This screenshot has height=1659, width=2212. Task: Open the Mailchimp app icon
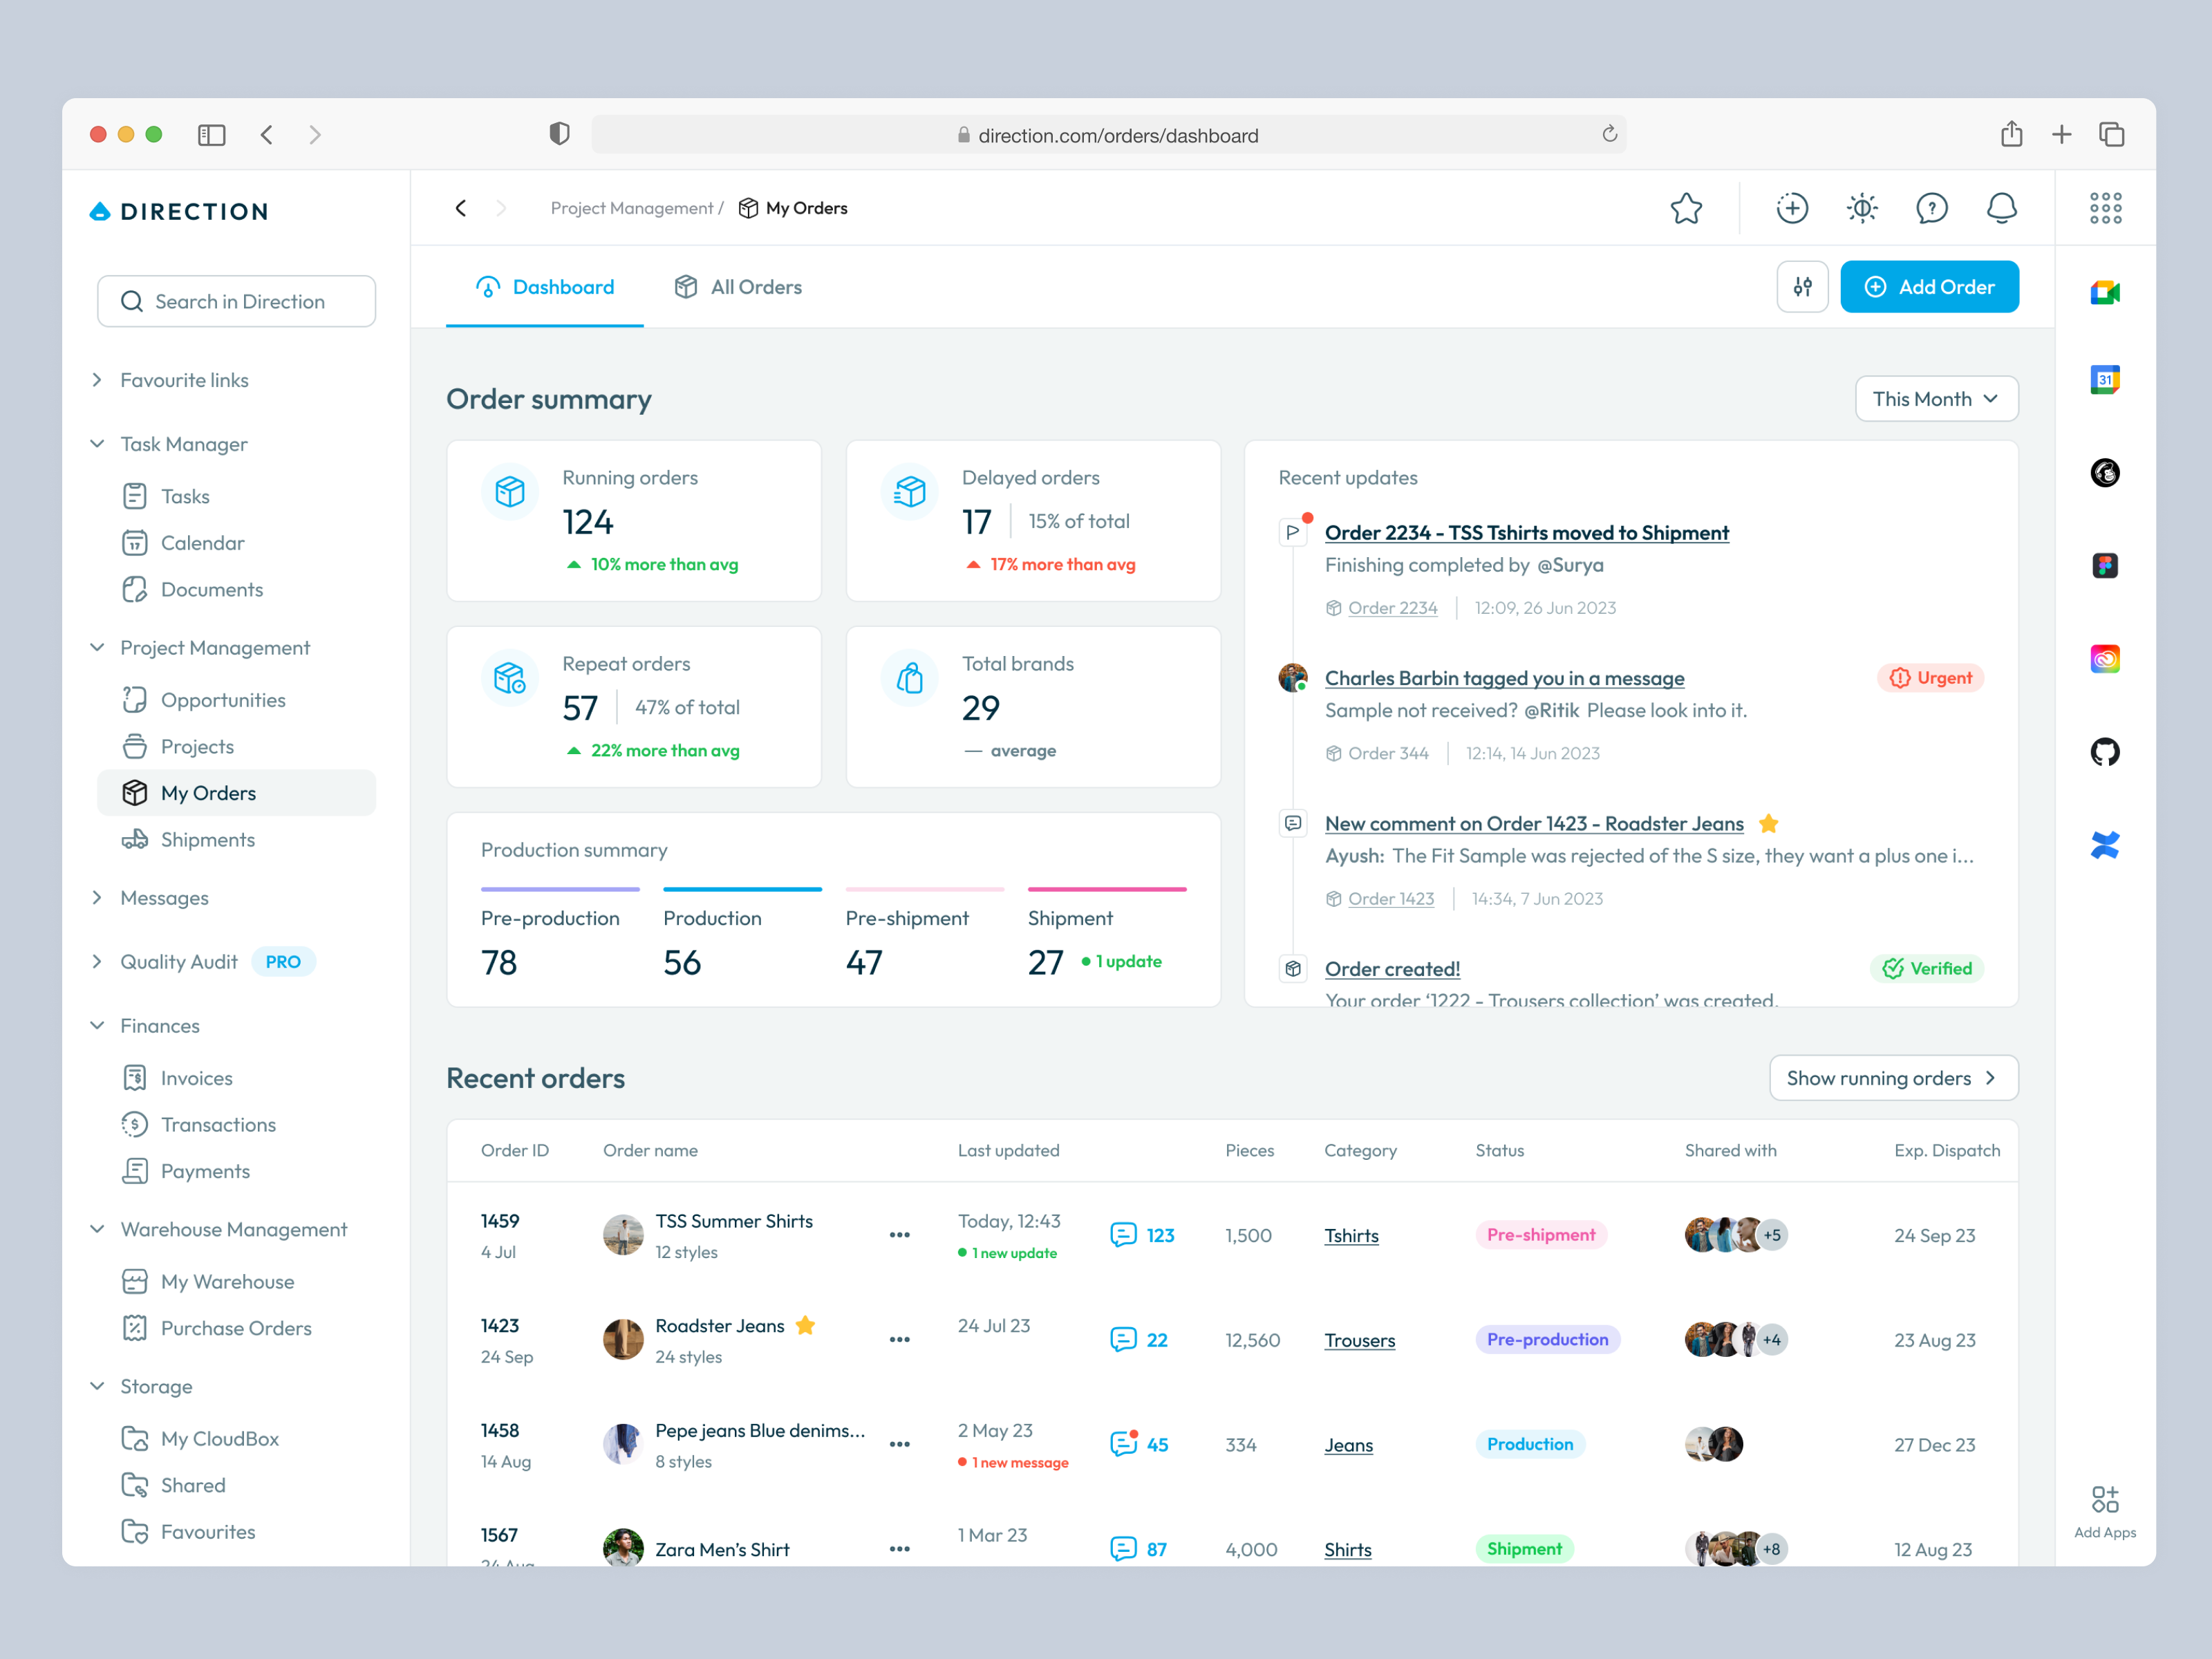tap(2105, 473)
